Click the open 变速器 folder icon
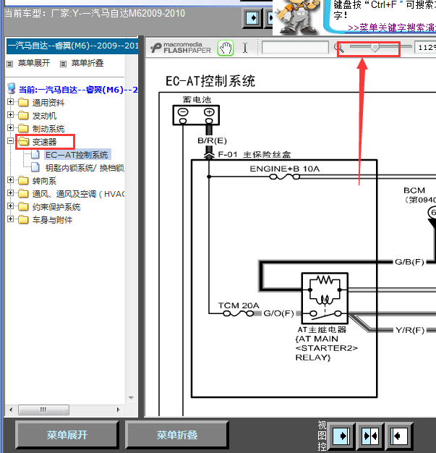 pos(23,141)
